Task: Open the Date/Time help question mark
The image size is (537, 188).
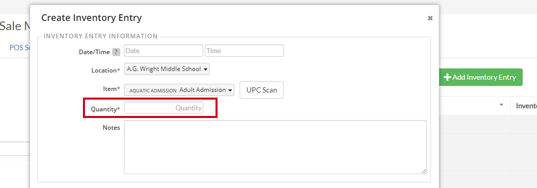Action: pos(116,52)
